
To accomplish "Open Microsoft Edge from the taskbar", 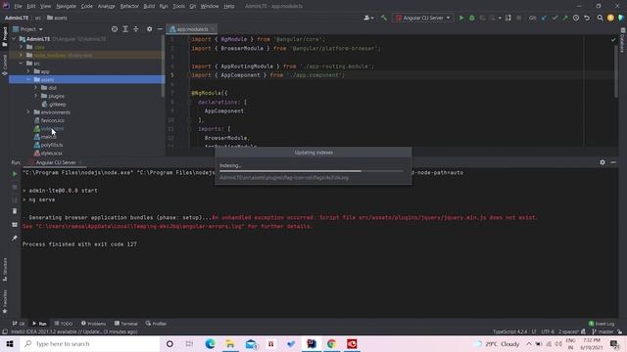I will pos(210,343).
